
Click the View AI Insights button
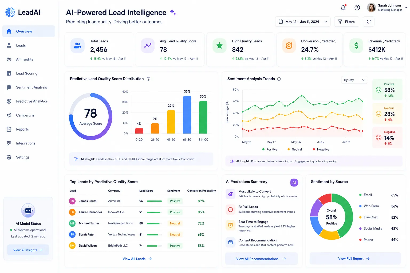pos(28,250)
